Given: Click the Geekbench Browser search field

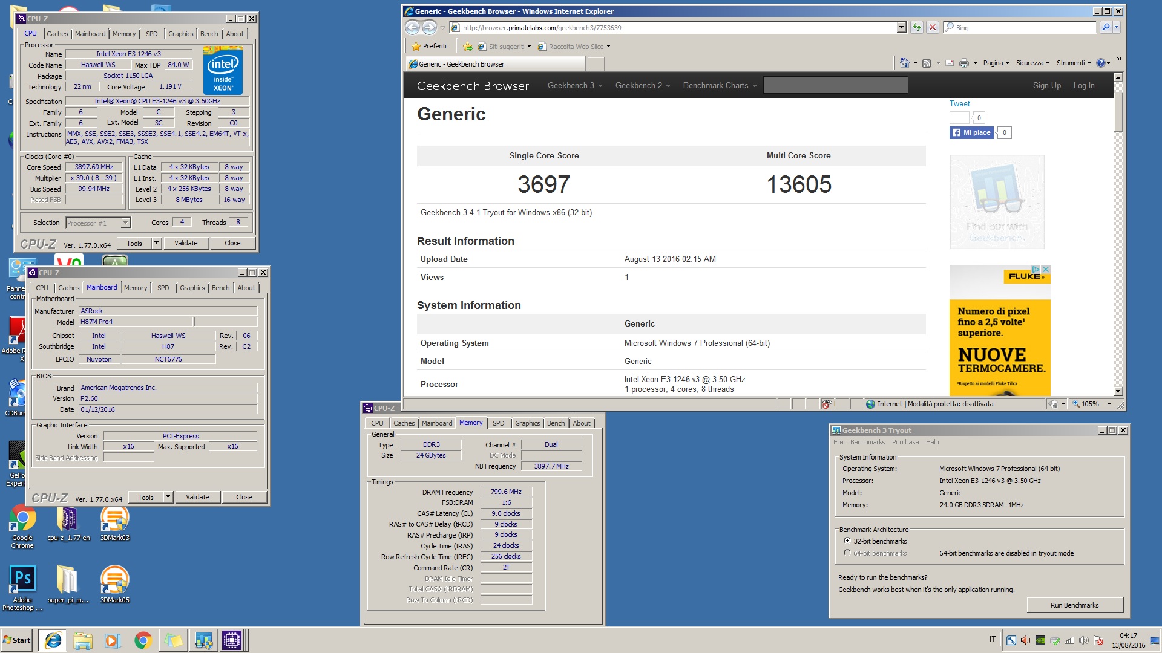Looking at the screenshot, I should 835,85.
